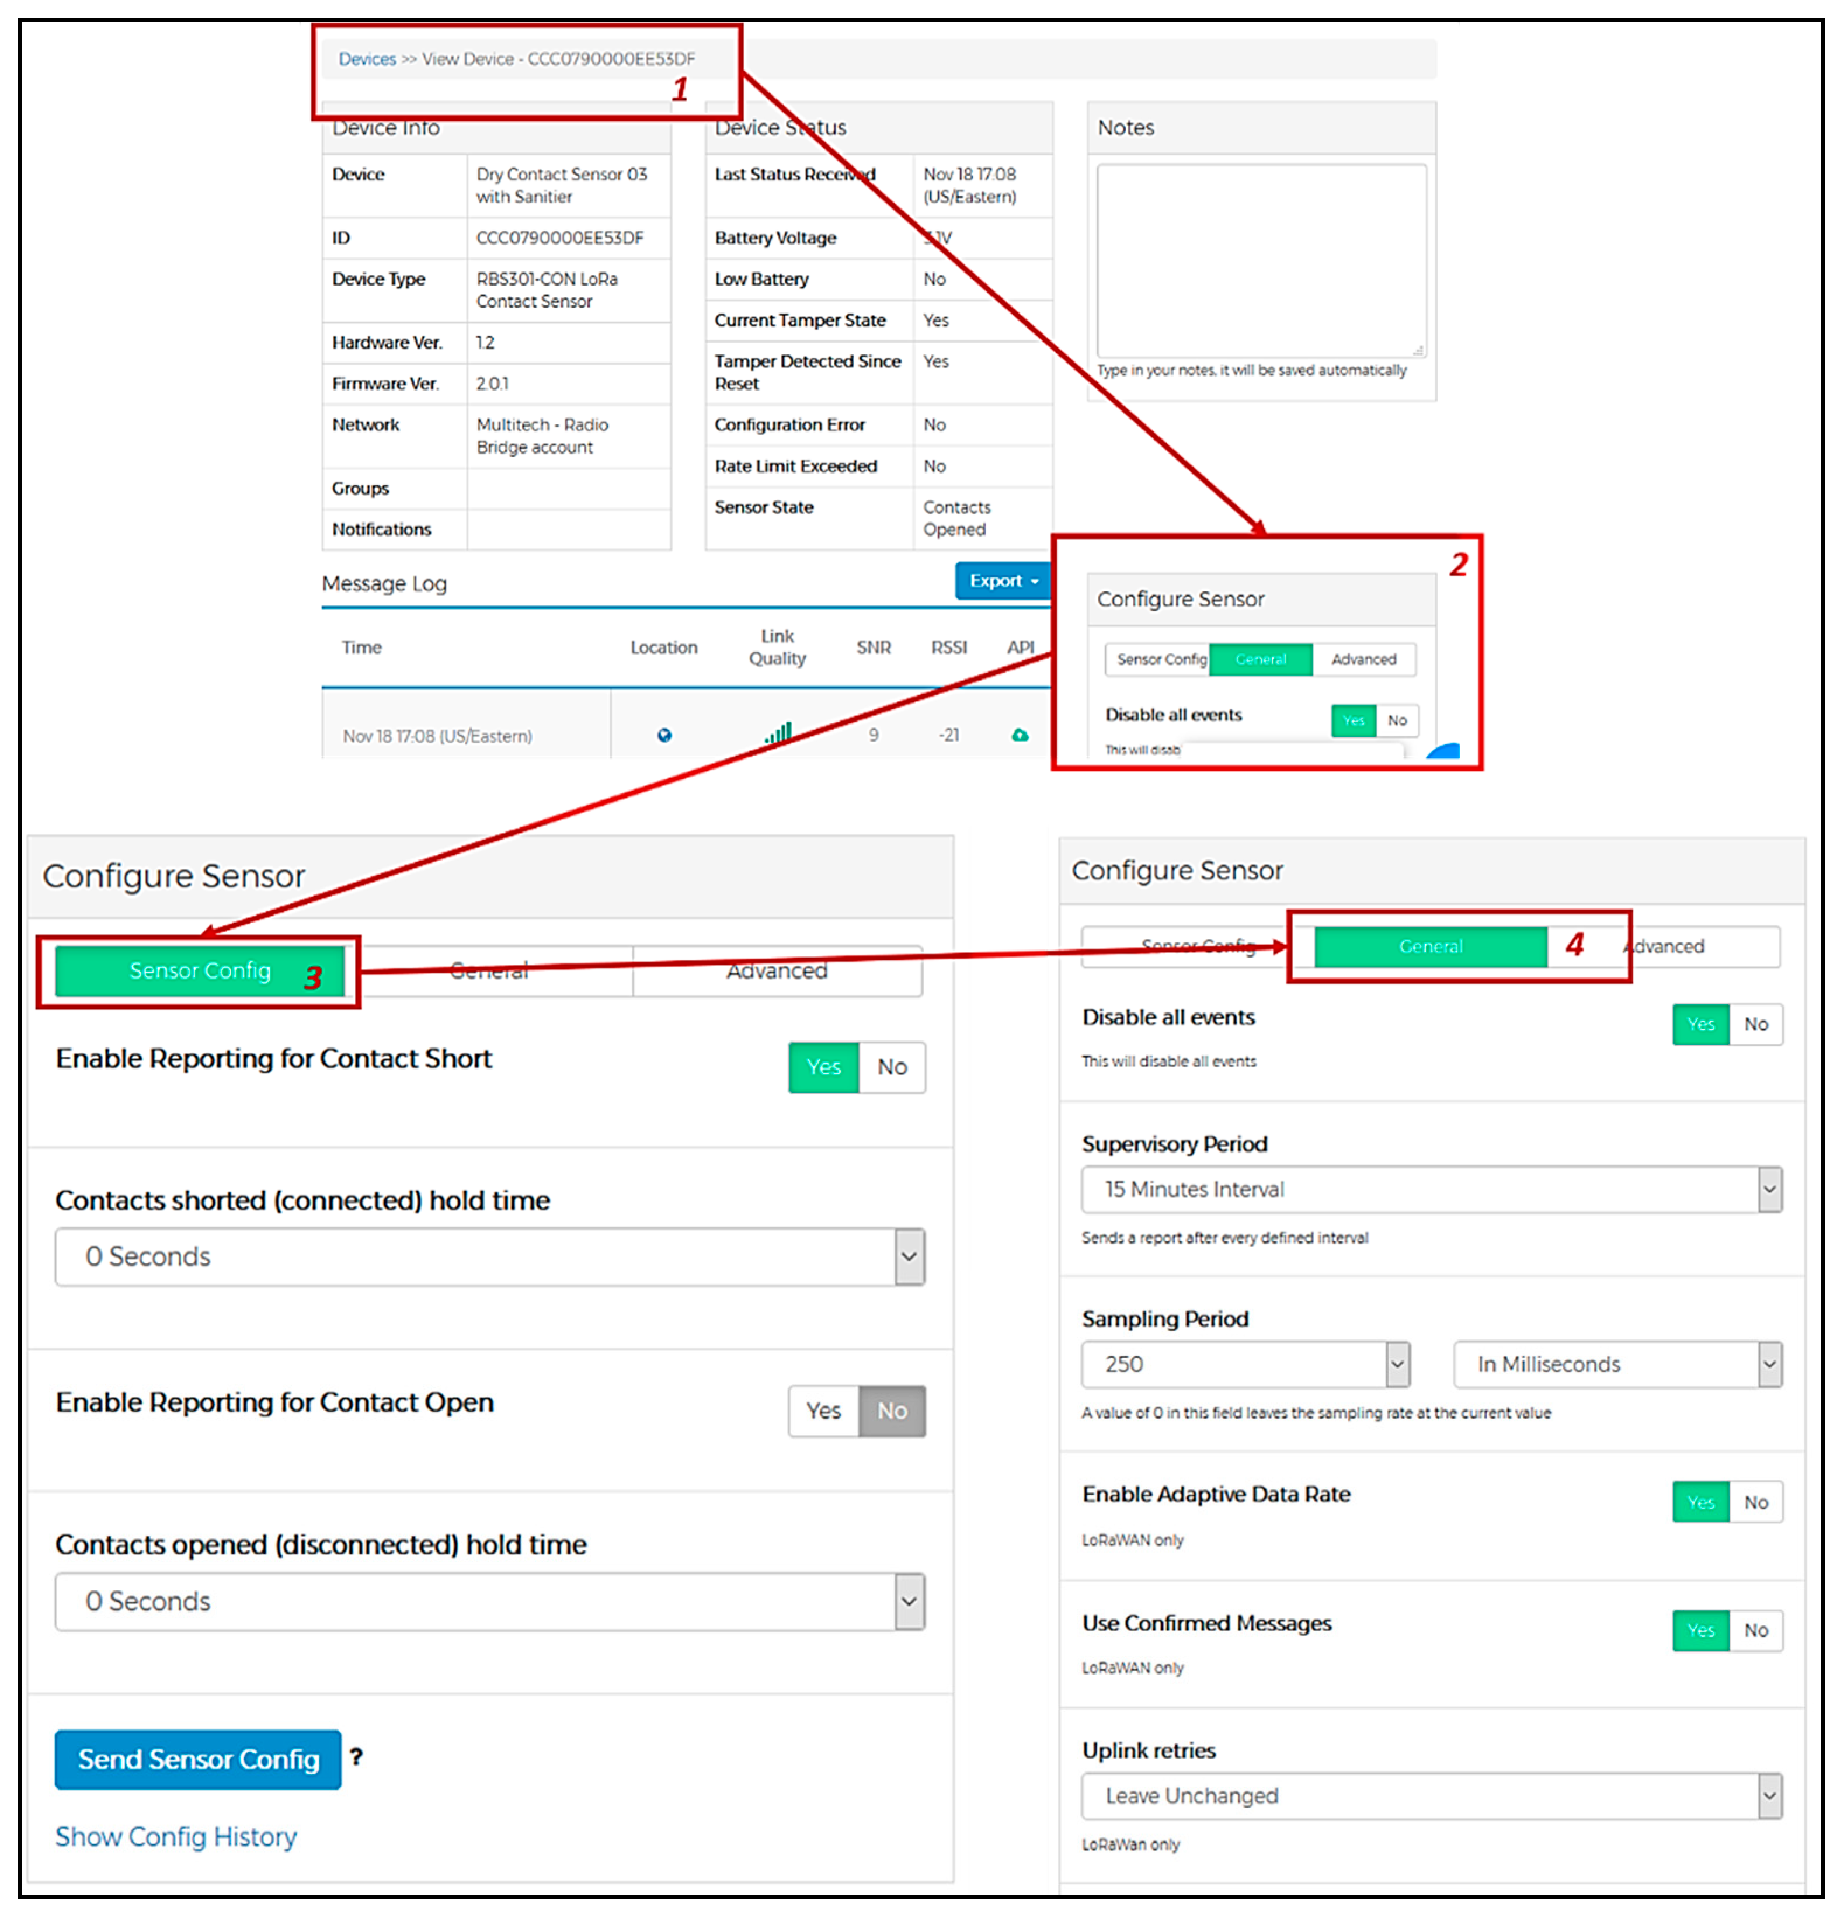Click the Send Sensor Config button
The width and height of the screenshot is (1844, 1918).
(x=199, y=1760)
